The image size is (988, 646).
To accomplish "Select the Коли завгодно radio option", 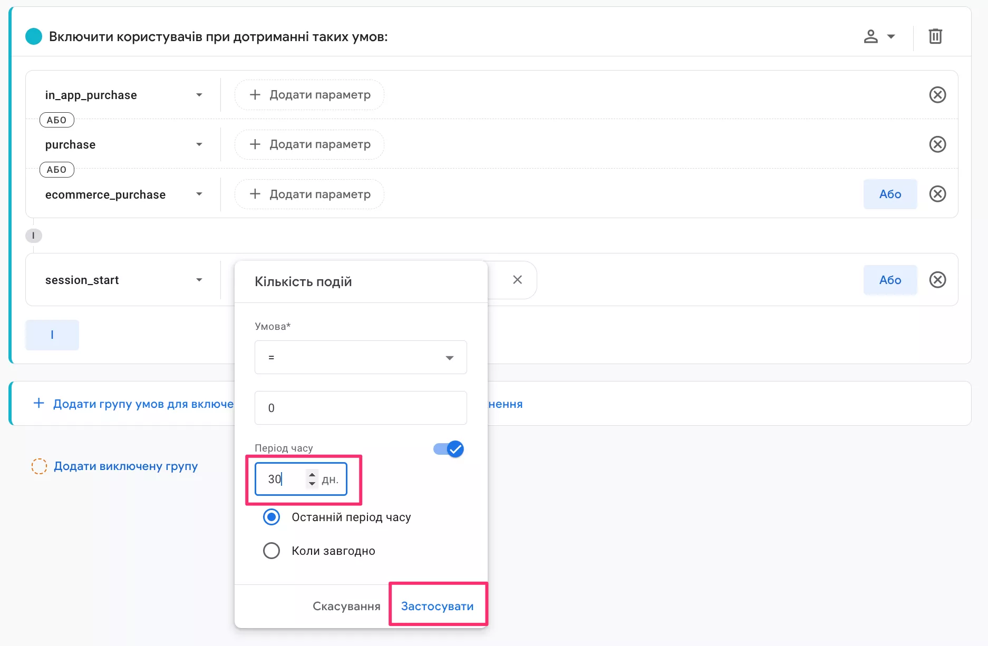I will [272, 551].
